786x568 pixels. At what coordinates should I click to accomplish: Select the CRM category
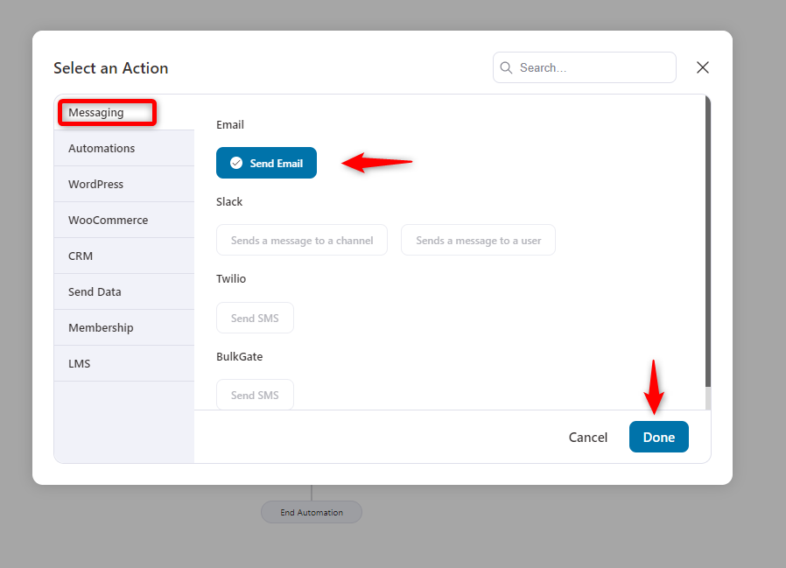tap(124, 256)
